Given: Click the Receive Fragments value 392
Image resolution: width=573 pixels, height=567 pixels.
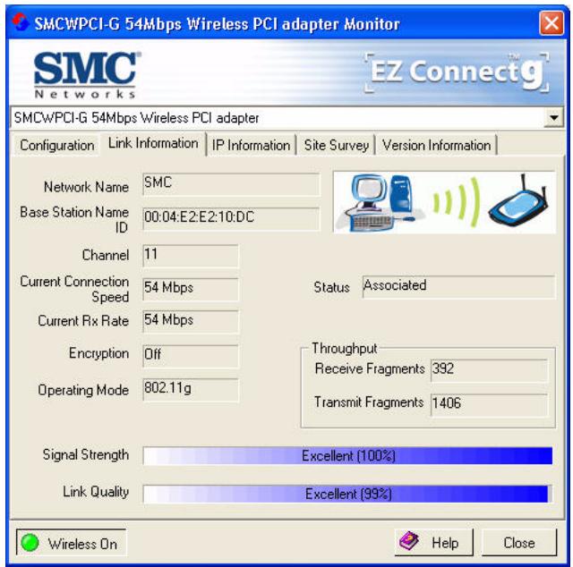Looking at the screenshot, I should (490, 370).
